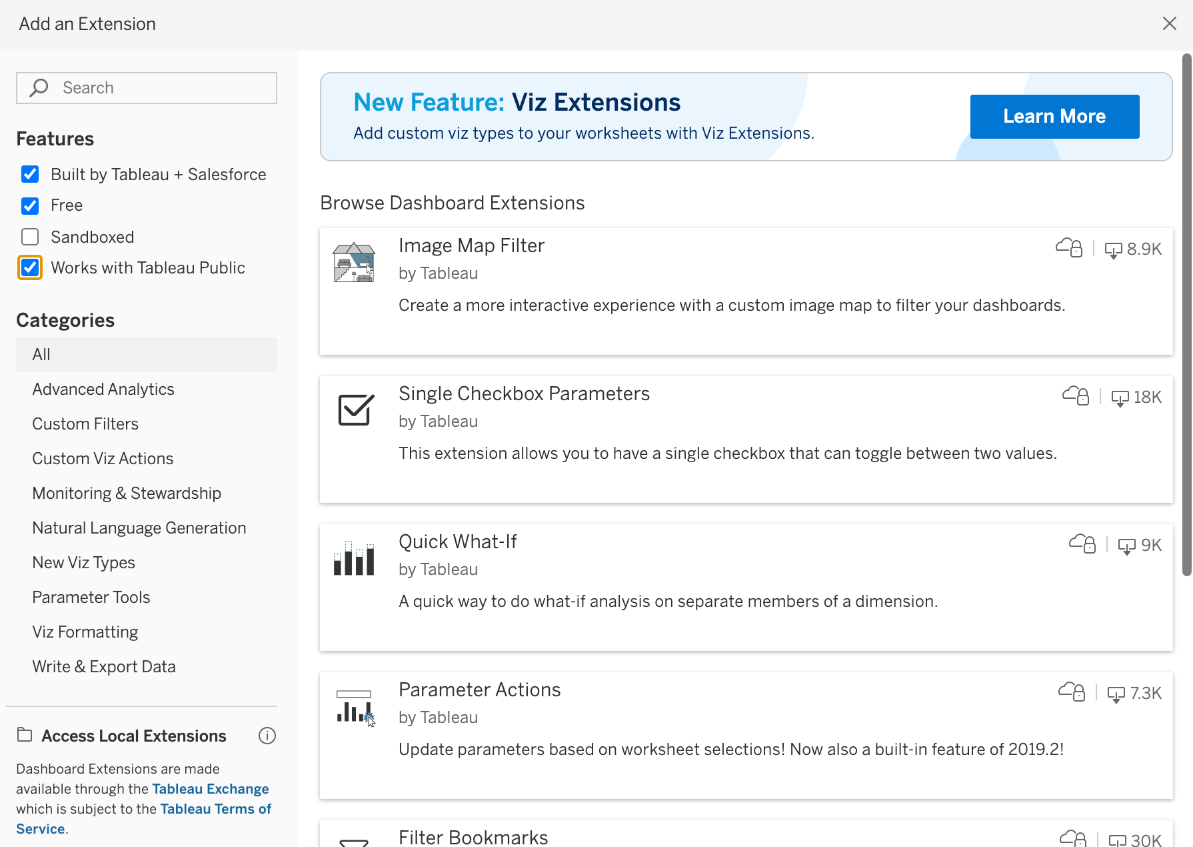Click the Parameter Actions description text
Viewport: 1193px width, 847px height.
tap(731, 750)
